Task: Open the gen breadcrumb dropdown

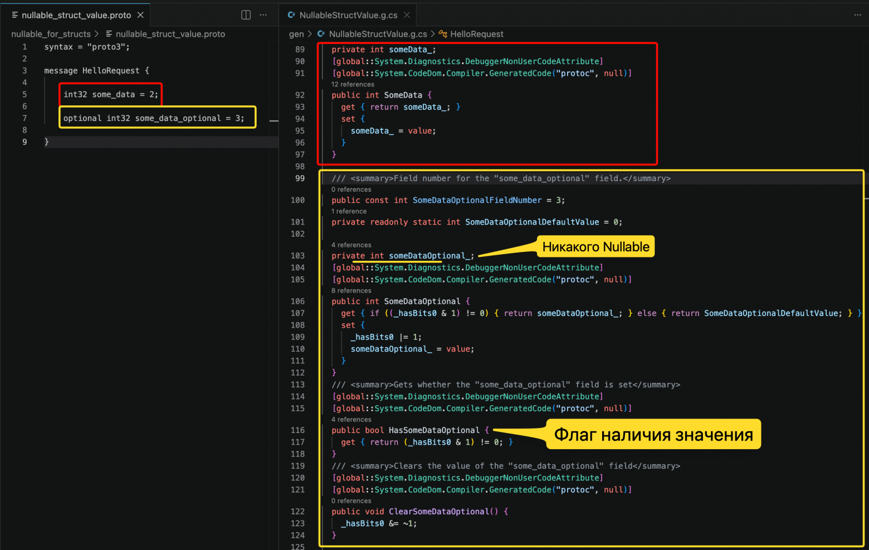Action: (x=296, y=34)
